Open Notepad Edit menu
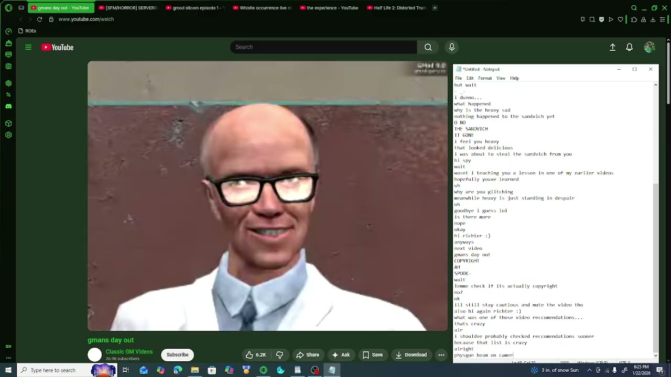The width and height of the screenshot is (671, 377). click(470, 79)
